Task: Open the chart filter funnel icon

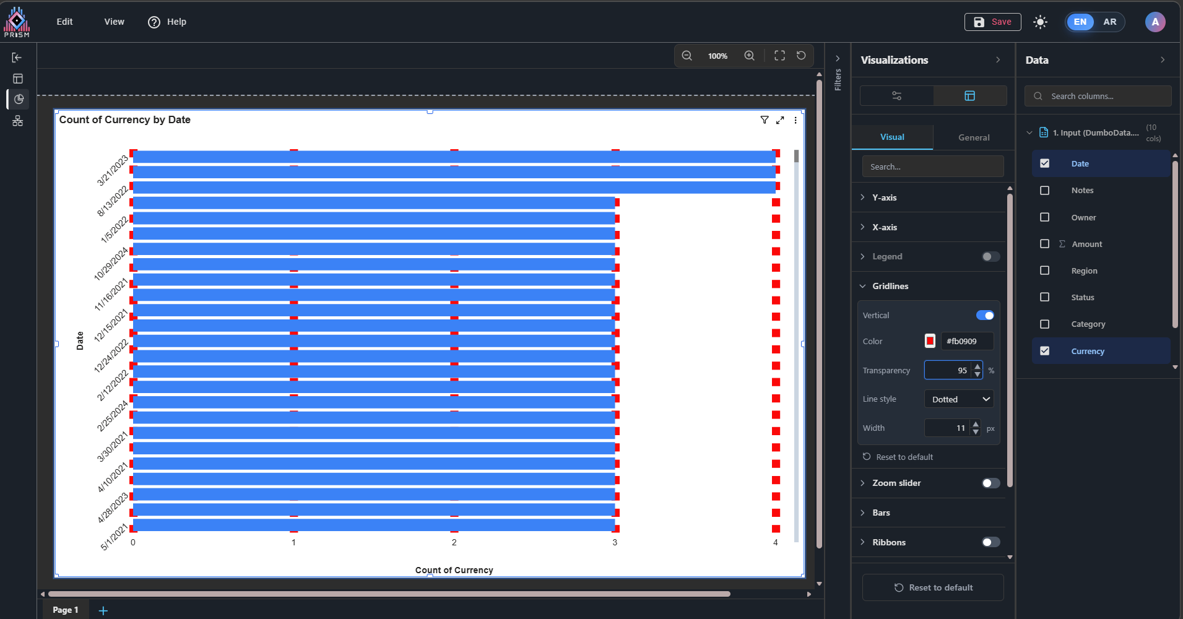Action: pyautogui.click(x=765, y=120)
